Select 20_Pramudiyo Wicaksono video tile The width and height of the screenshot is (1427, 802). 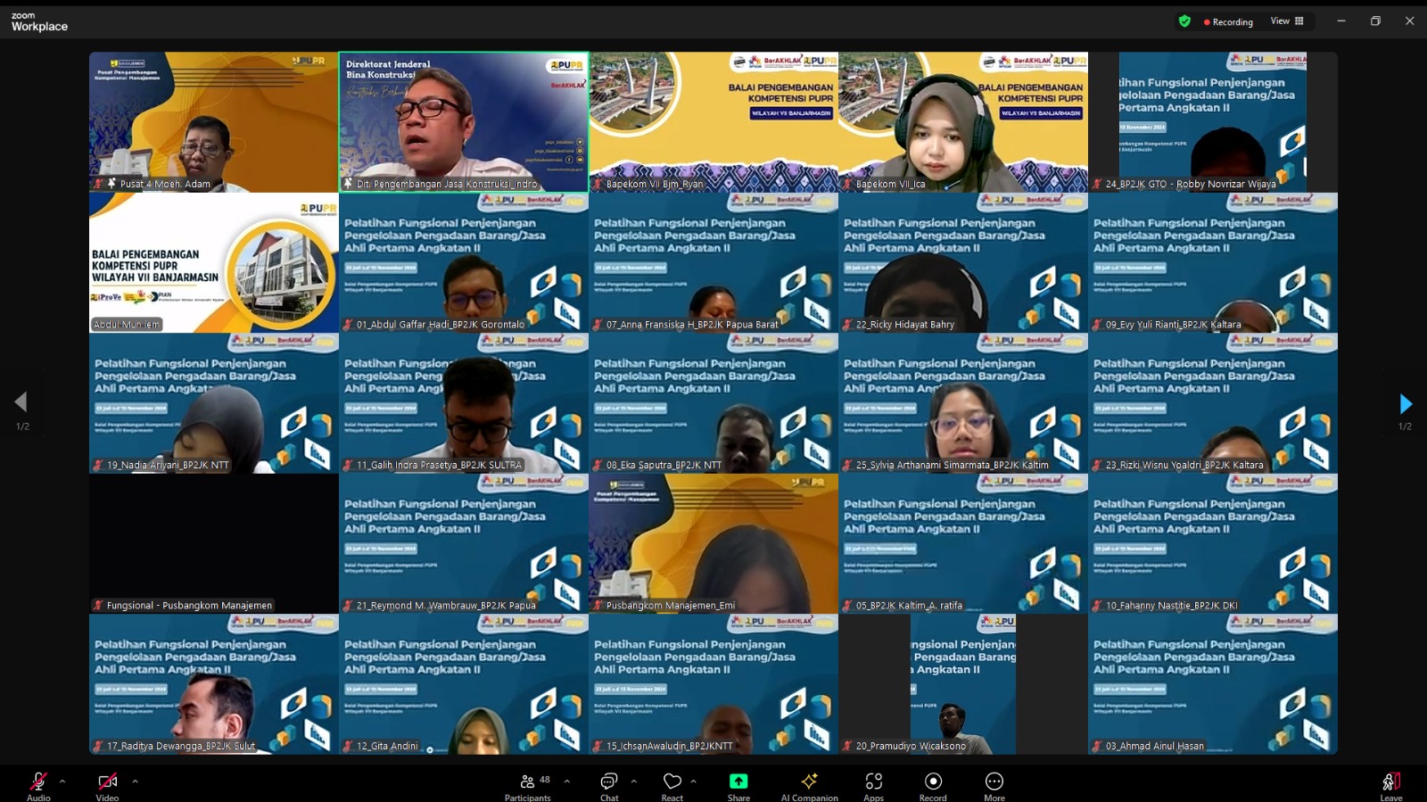tap(963, 684)
